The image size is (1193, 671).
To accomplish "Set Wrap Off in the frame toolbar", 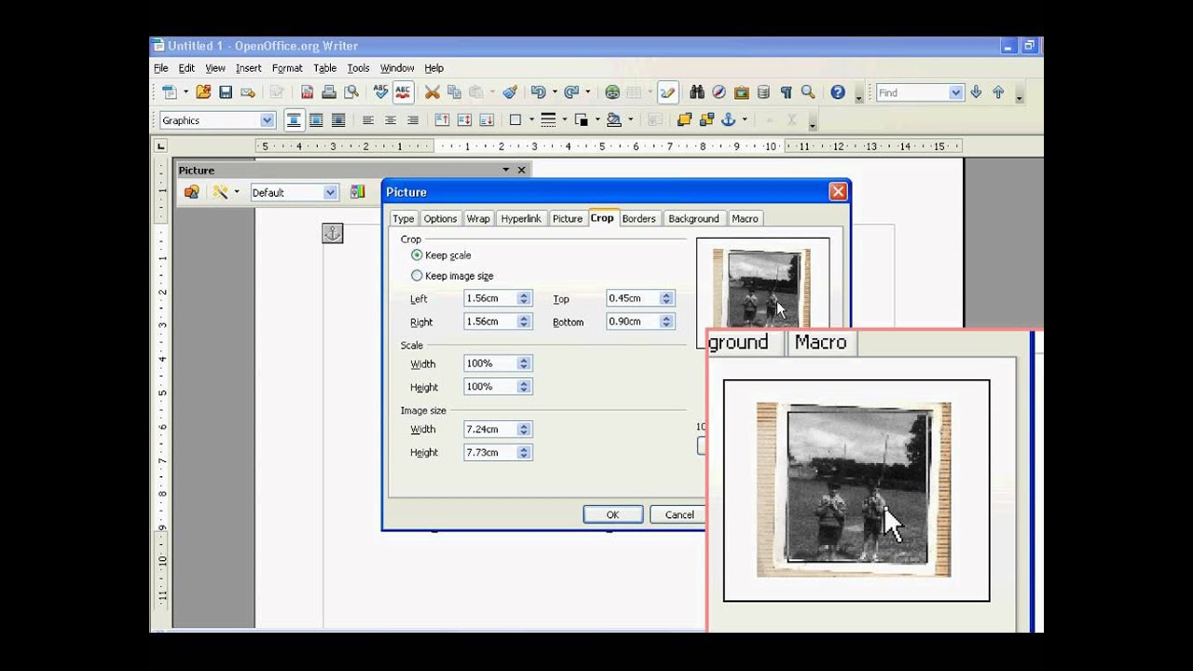I will (295, 120).
